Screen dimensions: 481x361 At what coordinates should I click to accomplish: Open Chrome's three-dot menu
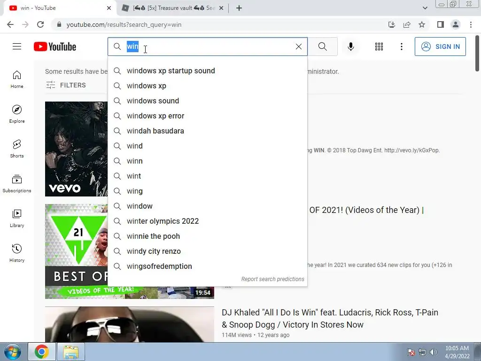point(471,24)
